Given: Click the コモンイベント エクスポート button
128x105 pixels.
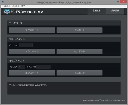Looking at the screenshot, I should pos(32,51).
